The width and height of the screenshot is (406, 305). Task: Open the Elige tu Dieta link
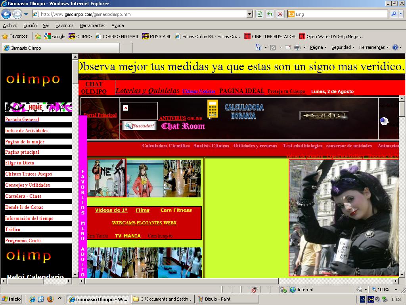coord(19,163)
